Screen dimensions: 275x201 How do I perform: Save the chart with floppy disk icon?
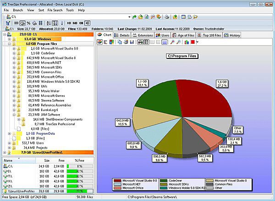pyautogui.click(x=132, y=42)
